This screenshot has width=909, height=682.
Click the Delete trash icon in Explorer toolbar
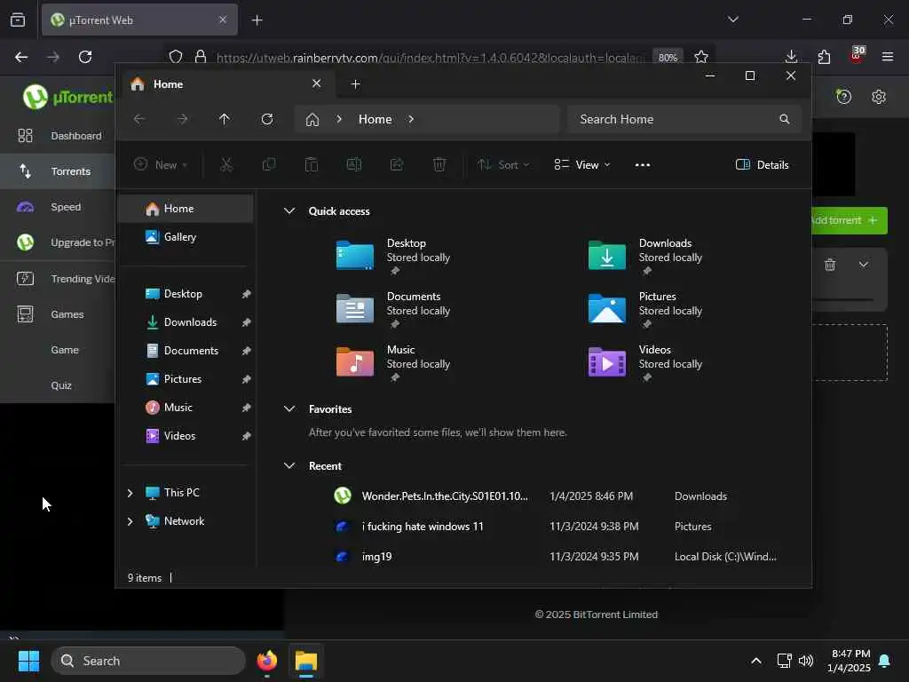click(x=439, y=164)
